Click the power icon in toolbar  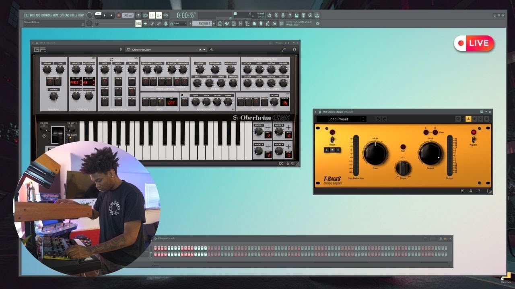point(269,15)
